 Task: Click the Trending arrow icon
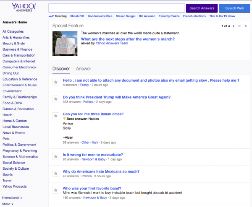51,16
